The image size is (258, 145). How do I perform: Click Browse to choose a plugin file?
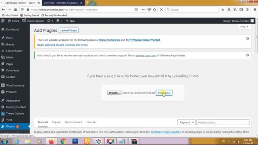click(114, 93)
